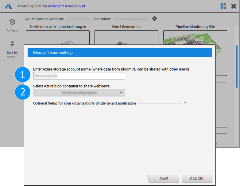This screenshot has height=186, width=240.
Task: Cancel the Azure settings dialog
Action: 197,179
